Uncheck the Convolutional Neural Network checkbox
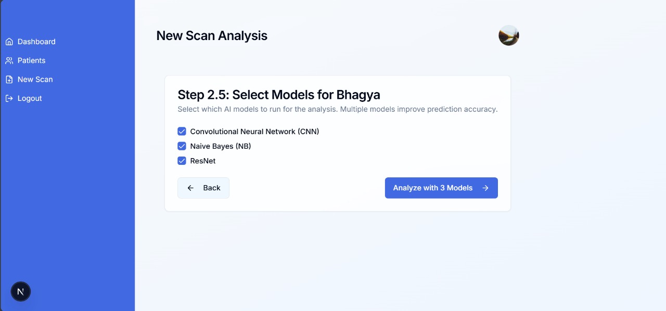This screenshot has width=666, height=311. point(182,132)
